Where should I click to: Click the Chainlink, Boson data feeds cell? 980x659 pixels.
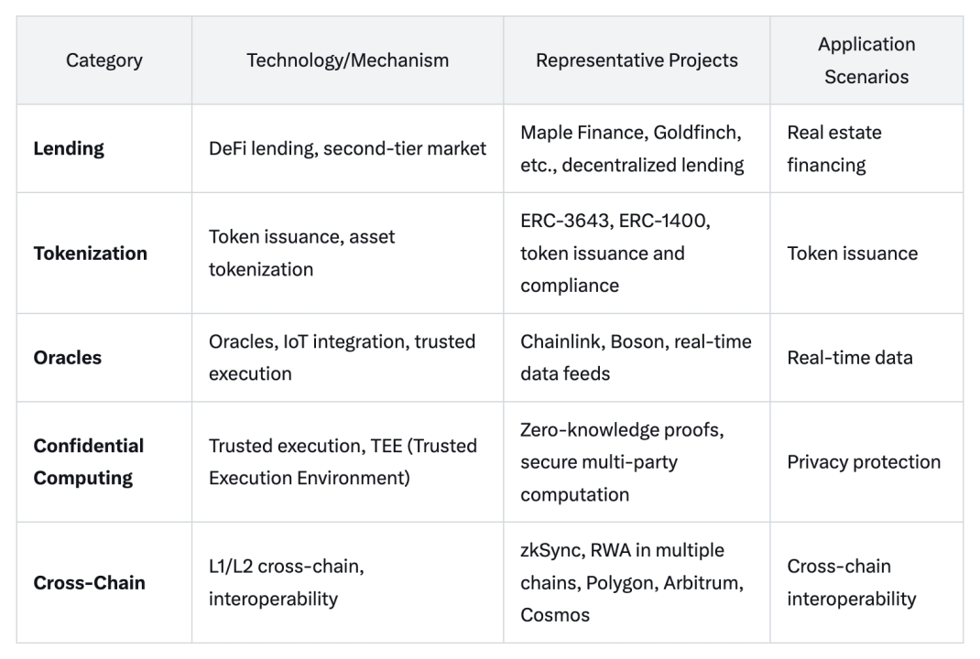click(636, 357)
